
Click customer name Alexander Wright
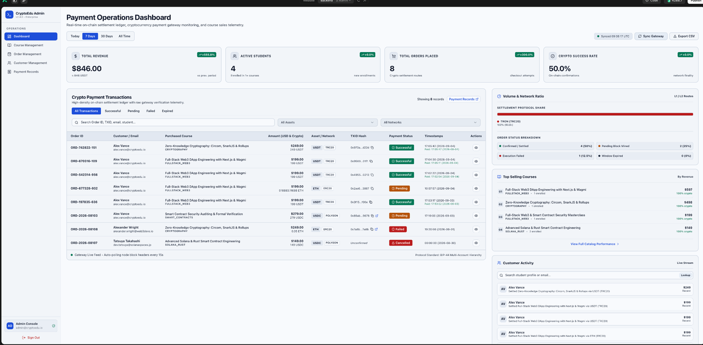point(127,227)
